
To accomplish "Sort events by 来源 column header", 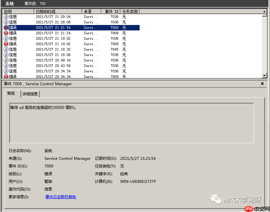I will 91,12.
